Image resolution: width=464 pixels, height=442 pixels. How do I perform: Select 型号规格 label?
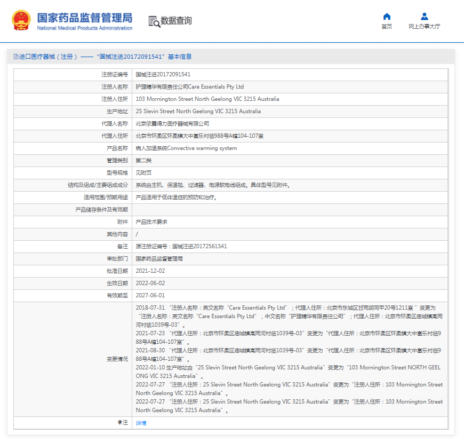(117, 173)
